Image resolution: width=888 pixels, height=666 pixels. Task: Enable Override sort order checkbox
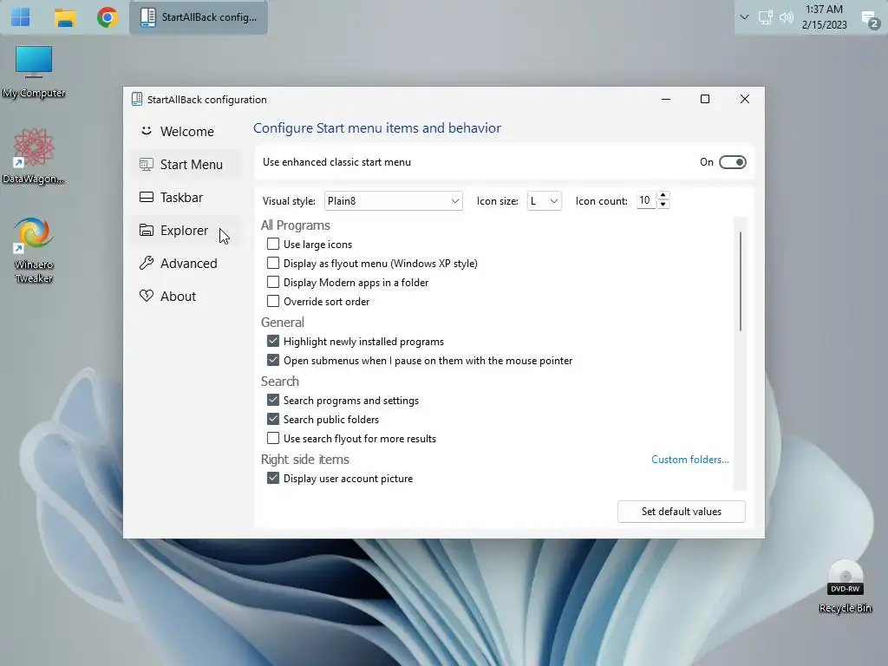coord(273,301)
